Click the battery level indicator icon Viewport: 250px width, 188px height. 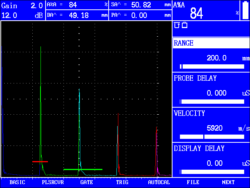tap(245, 10)
